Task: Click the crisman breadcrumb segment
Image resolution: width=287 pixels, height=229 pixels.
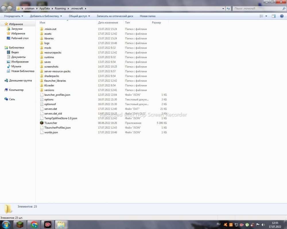Action: pyautogui.click(x=30, y=9)
